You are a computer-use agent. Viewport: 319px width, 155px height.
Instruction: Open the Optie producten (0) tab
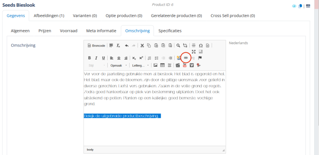click(124, 16)
